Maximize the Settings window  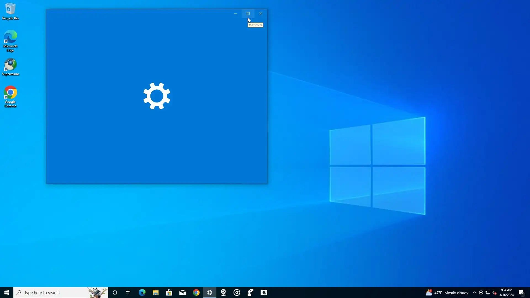tap(248, 14)
